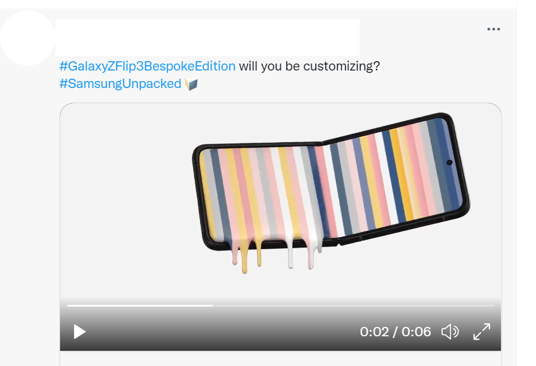Image resolution: width=536 pixels, height=366 pixels.
Task: Click the phone's front camera hole in the video
Action: coord(449,163)
